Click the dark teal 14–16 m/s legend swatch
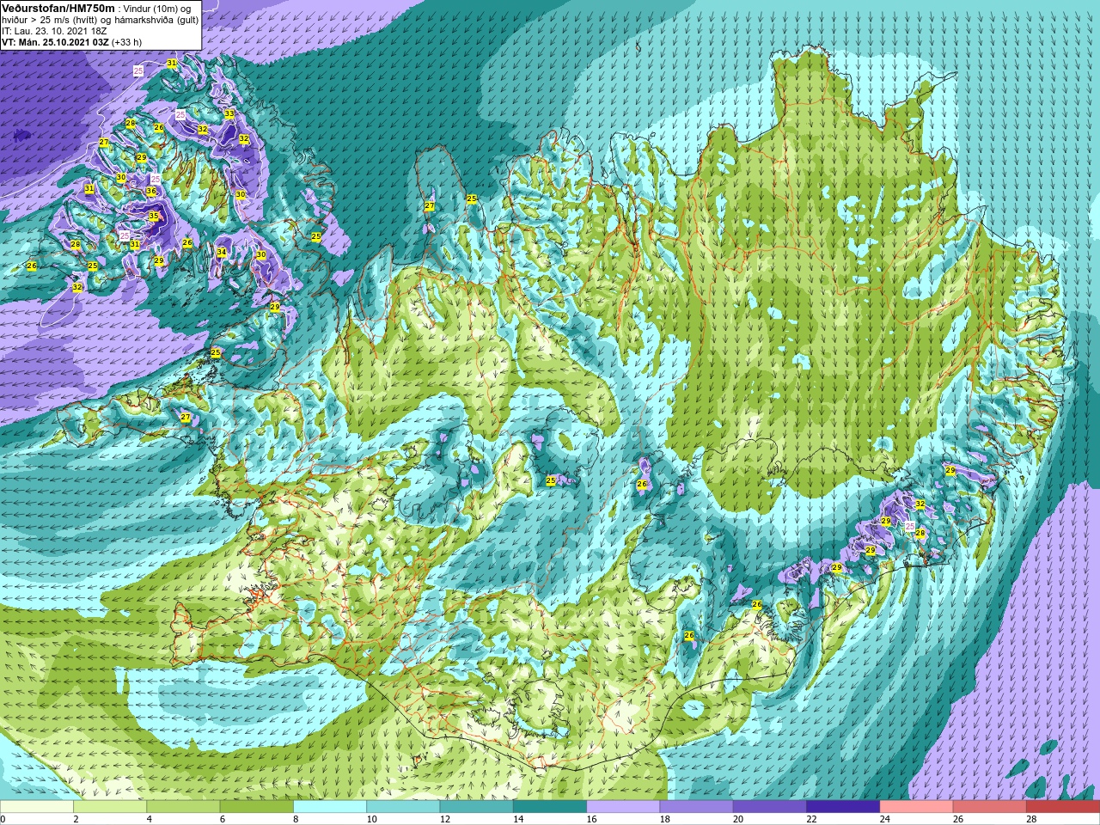The width and height of the screenshot is (1100, 825). (x=550, y=807)
